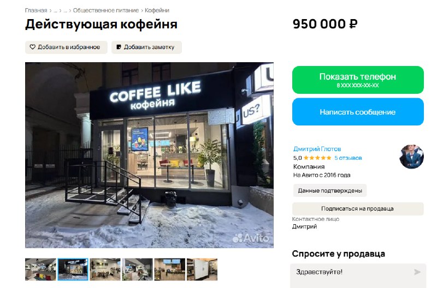Click the Показать телефон button
The image size is (437, 288).
pyautogui.click(x=358, y=80)
